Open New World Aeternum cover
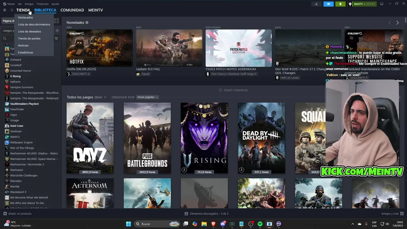The width and height of the screenshot is (407, 229). (x=90, y=193)
